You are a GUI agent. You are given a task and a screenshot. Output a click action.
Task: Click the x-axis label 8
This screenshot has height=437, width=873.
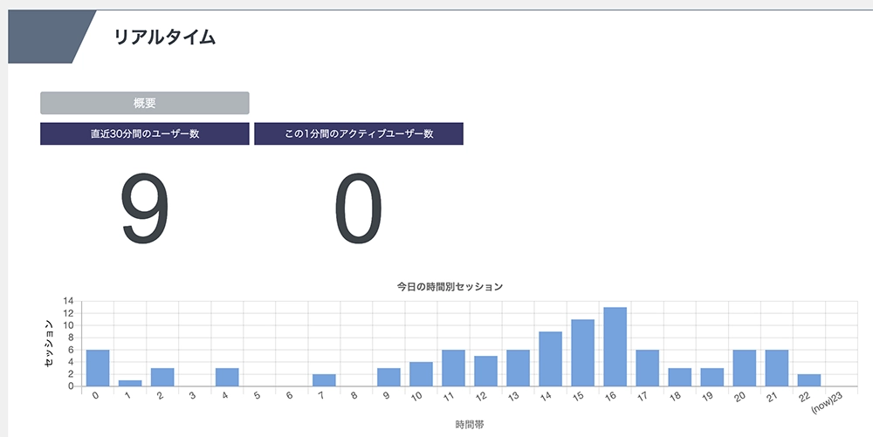pyautogui.click(x=354, y=396)
